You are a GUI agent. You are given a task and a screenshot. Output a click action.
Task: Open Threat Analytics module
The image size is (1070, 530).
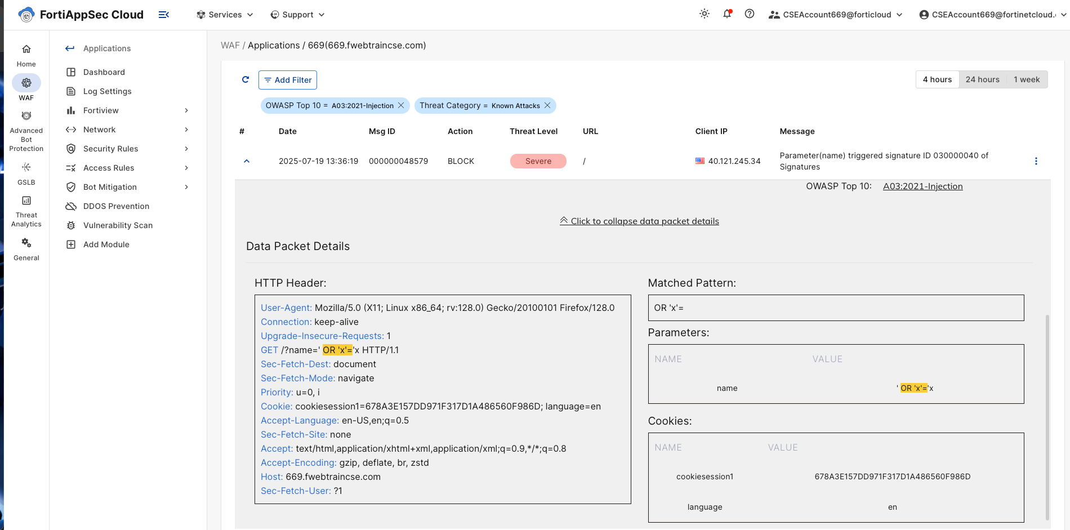pyautogui.click(x=26, y=212)
